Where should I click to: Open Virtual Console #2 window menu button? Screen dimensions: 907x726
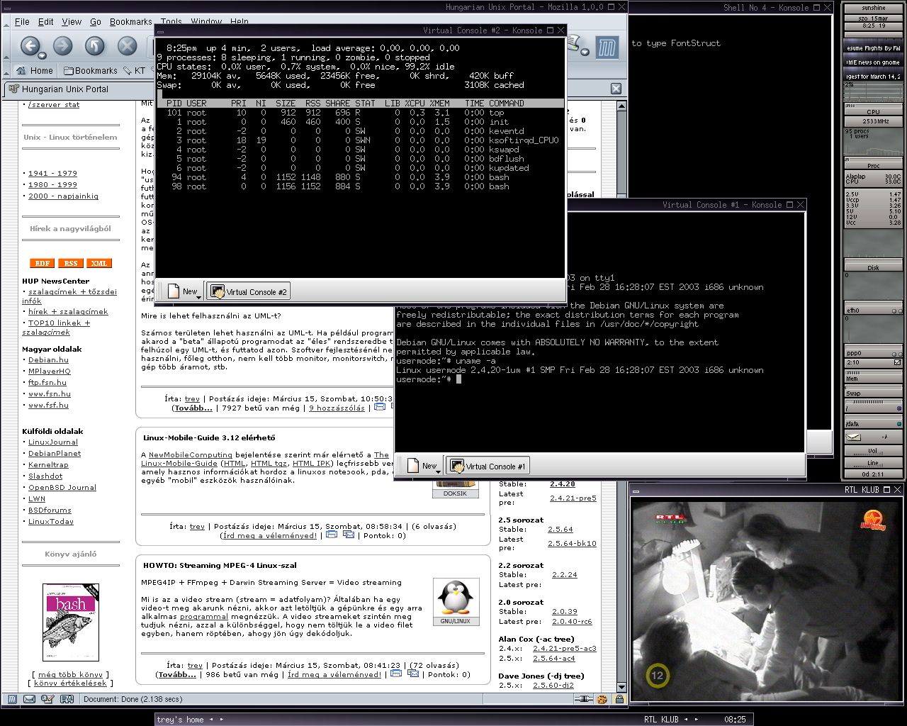[160, 30]
